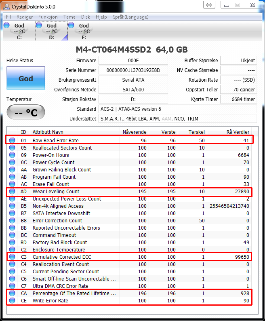Click status orb for Program Fail Count
Screen dimensions: 265x321
pyautogui.click(x=12, y=177)
